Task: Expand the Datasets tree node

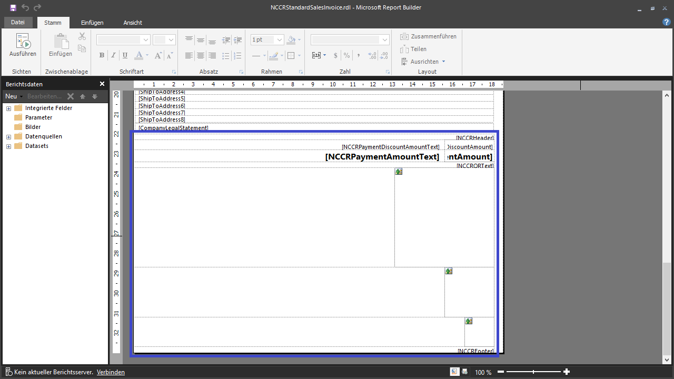Action: [x=9, y=146]
